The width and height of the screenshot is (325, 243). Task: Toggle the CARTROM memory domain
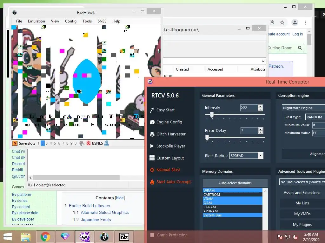pos(232,195)
